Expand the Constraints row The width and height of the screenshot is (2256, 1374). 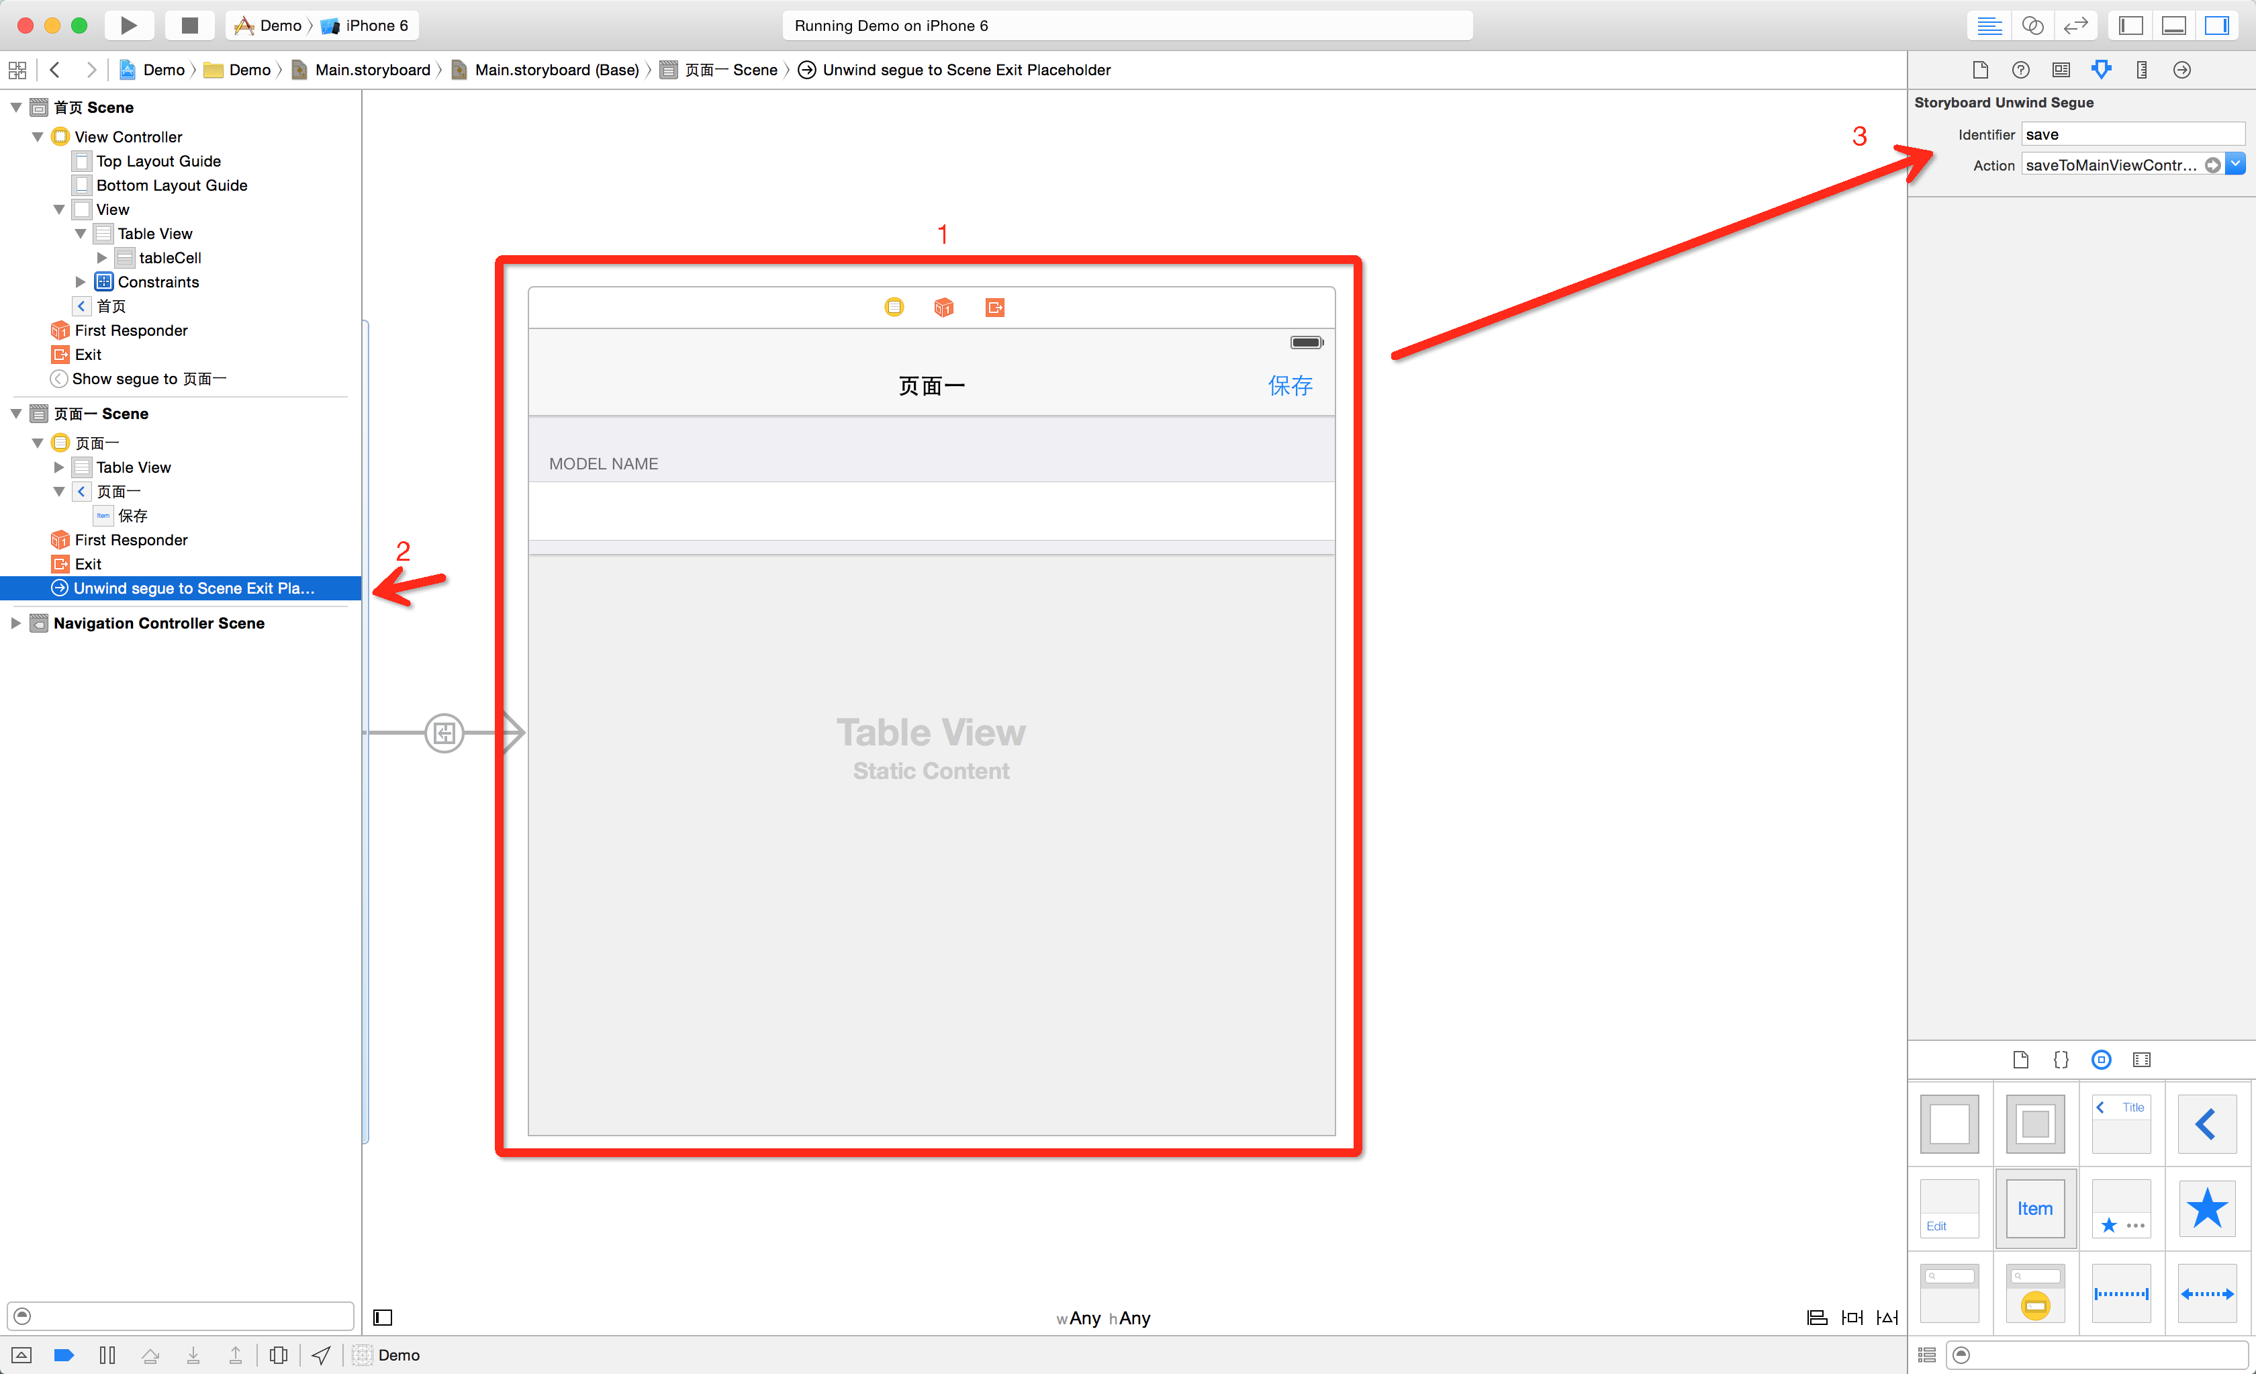coord(81,281)
